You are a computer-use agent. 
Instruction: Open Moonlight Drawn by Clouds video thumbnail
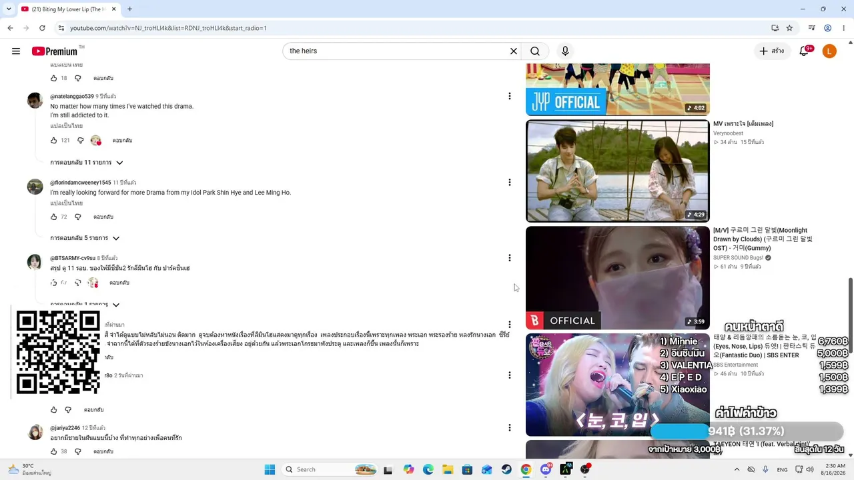618,278
